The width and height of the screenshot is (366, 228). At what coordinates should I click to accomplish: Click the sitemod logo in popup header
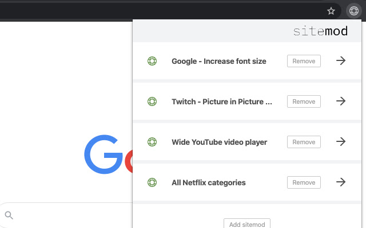coord(320,31)
